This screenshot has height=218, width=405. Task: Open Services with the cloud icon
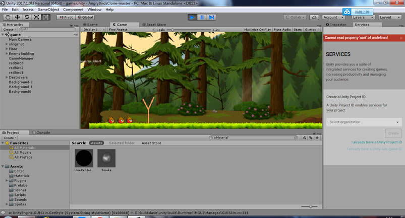314,17
